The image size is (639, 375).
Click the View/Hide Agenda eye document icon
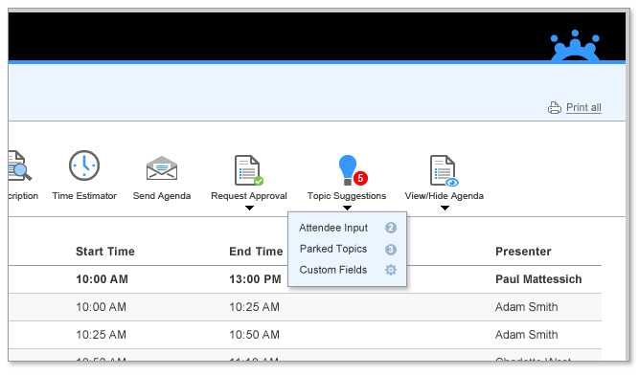(445, 171)
